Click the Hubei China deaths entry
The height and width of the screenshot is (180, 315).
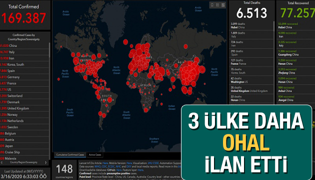251,25
